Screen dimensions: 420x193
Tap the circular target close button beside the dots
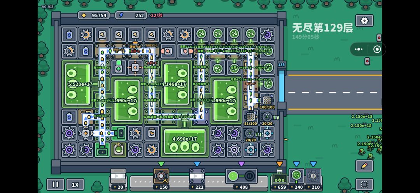pos(377,49)
